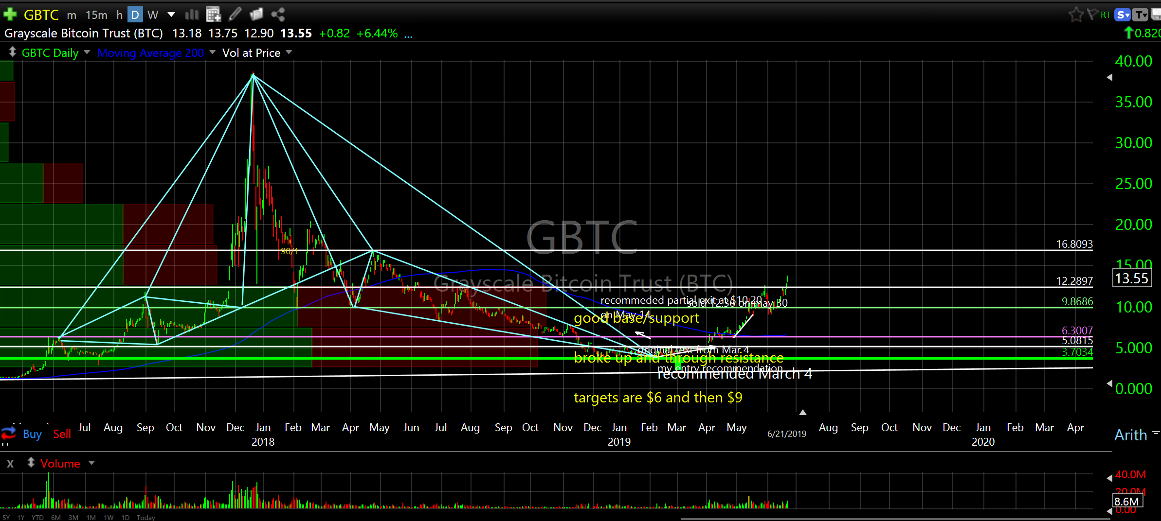Expand the Vol at Price dropdown

click(x=289, y=52)
